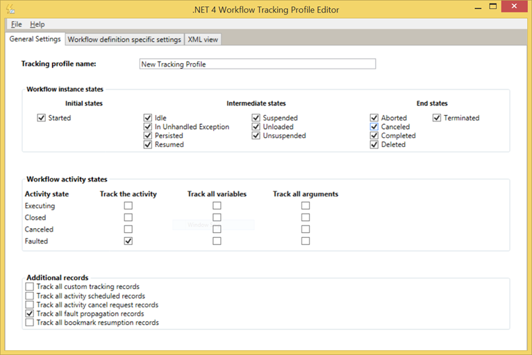Open the File menu

[x=17, y=24]
